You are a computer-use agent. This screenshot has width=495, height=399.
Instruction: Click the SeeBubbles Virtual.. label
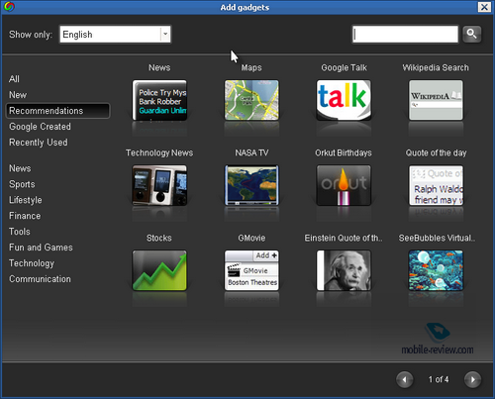click(437, 238)
